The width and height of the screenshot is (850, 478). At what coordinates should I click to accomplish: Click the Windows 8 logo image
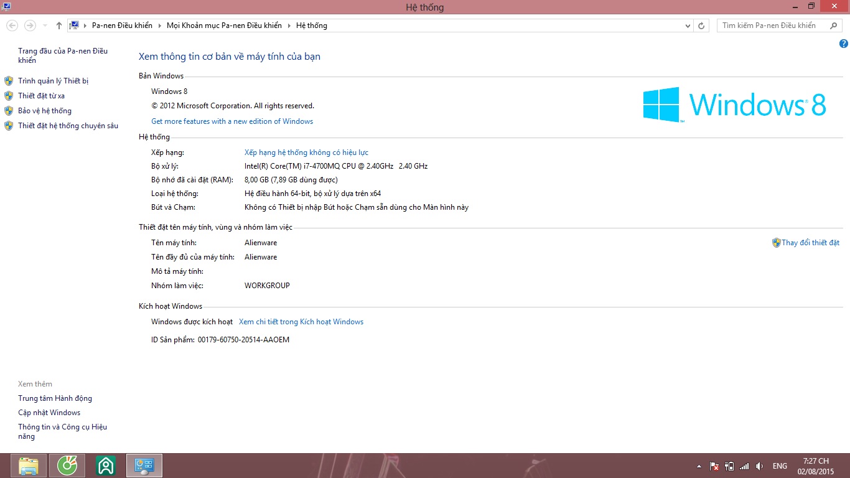tap(734, 105)
